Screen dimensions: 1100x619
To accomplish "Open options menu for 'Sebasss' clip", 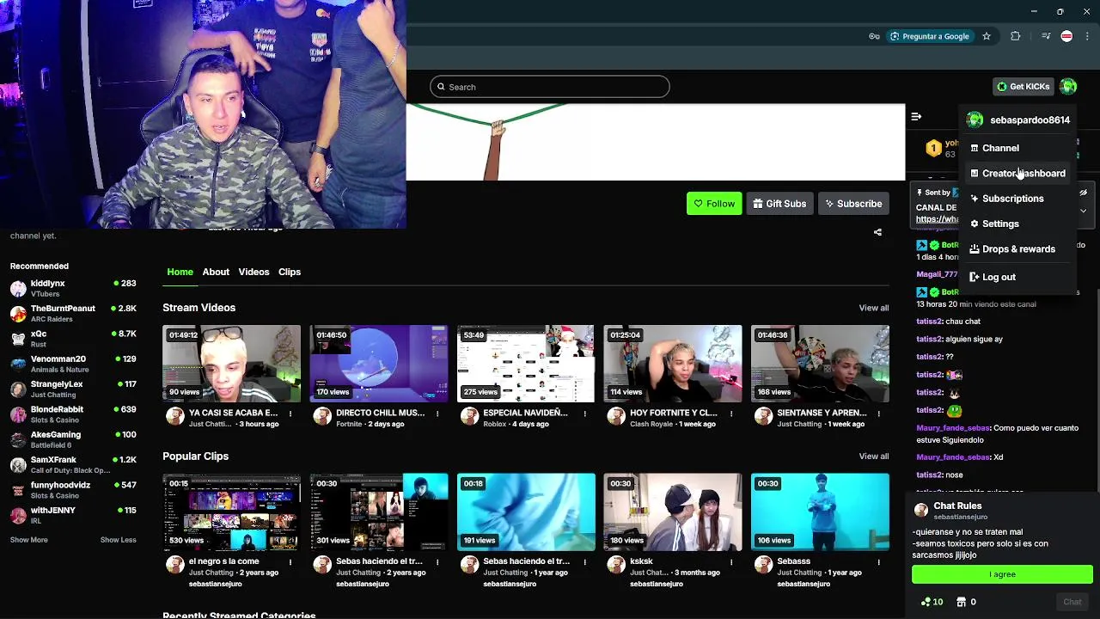I will coord(878,562).
